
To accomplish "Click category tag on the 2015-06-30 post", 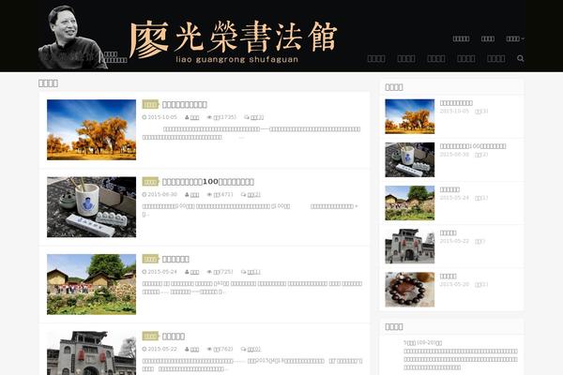I will [150, 182].
